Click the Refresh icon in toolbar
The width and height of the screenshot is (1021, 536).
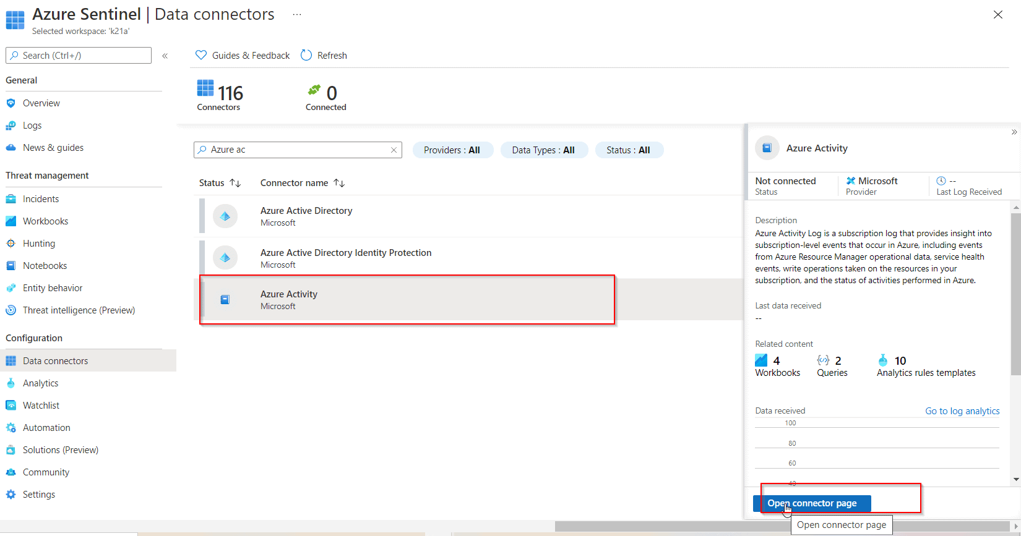[x=306, y=56]
